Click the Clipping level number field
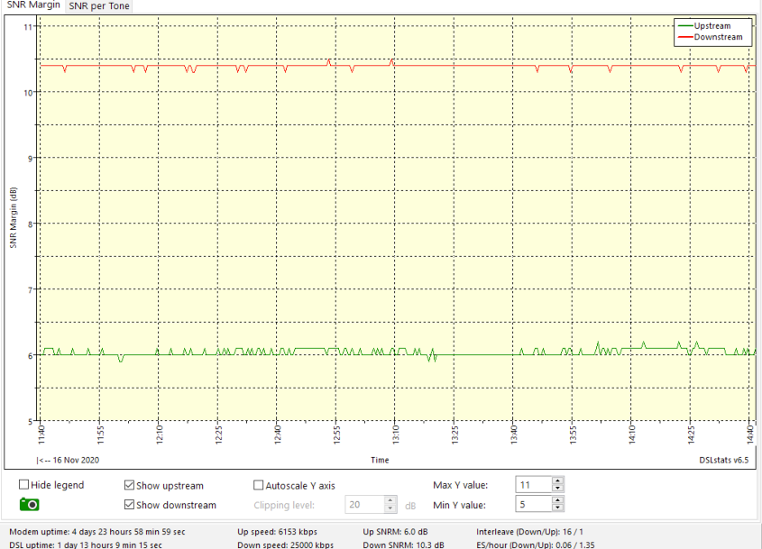 (x=364, y=505)
